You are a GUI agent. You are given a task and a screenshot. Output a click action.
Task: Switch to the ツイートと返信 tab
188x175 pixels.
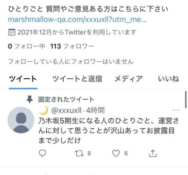point(77,79)
